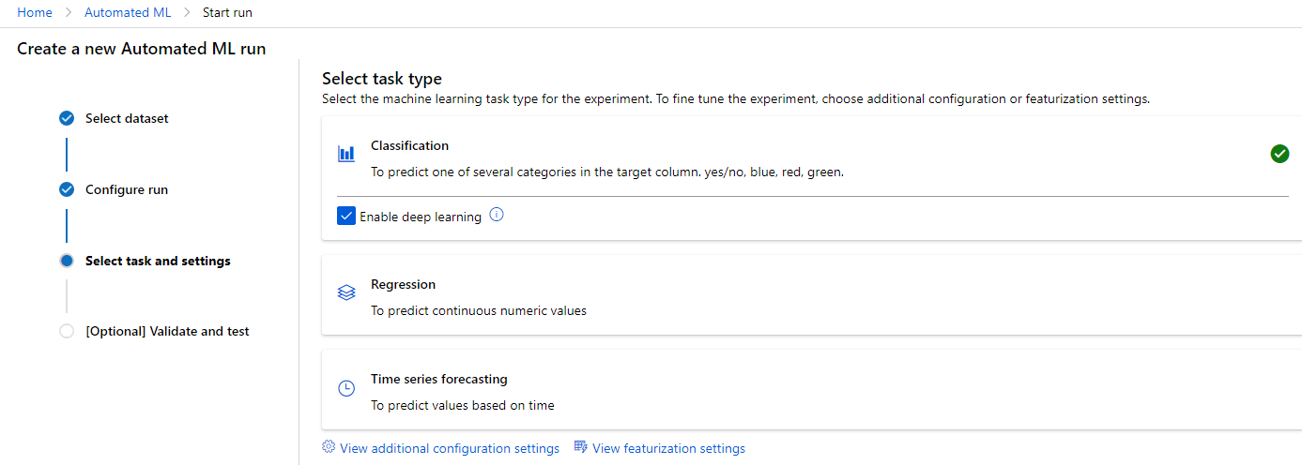
Task: Click the gear icon for additional configuration settings
Action: tap(329, 447)
